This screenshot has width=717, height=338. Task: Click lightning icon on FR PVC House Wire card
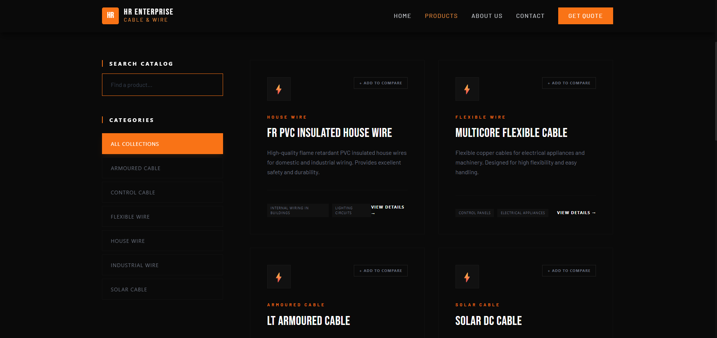point(279,89)
